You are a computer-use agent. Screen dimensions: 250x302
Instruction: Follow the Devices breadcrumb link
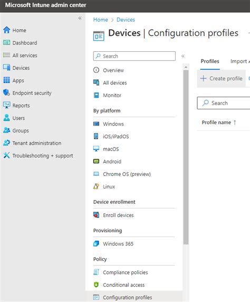[126, 20]
